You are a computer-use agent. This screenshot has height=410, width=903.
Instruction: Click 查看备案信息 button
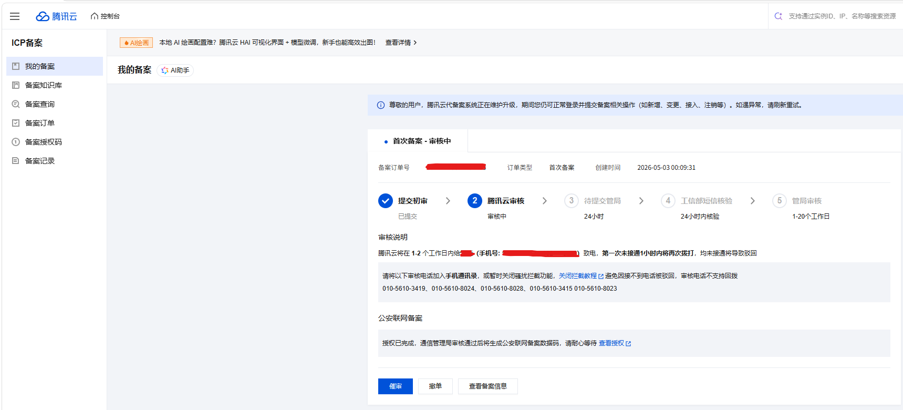click(488, 386)
